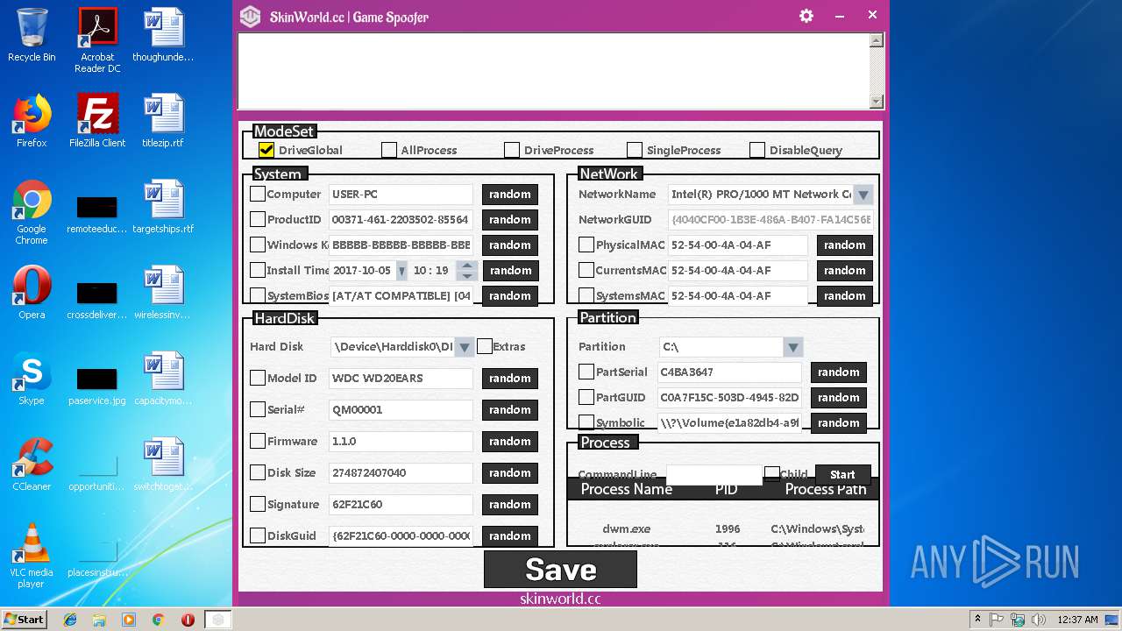This screenshot has height=631, width=1122.
Task: Launch Acrobat Reader DC shortcut
Action: (97, 39)
